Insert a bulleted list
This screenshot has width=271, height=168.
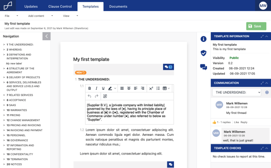158,88
